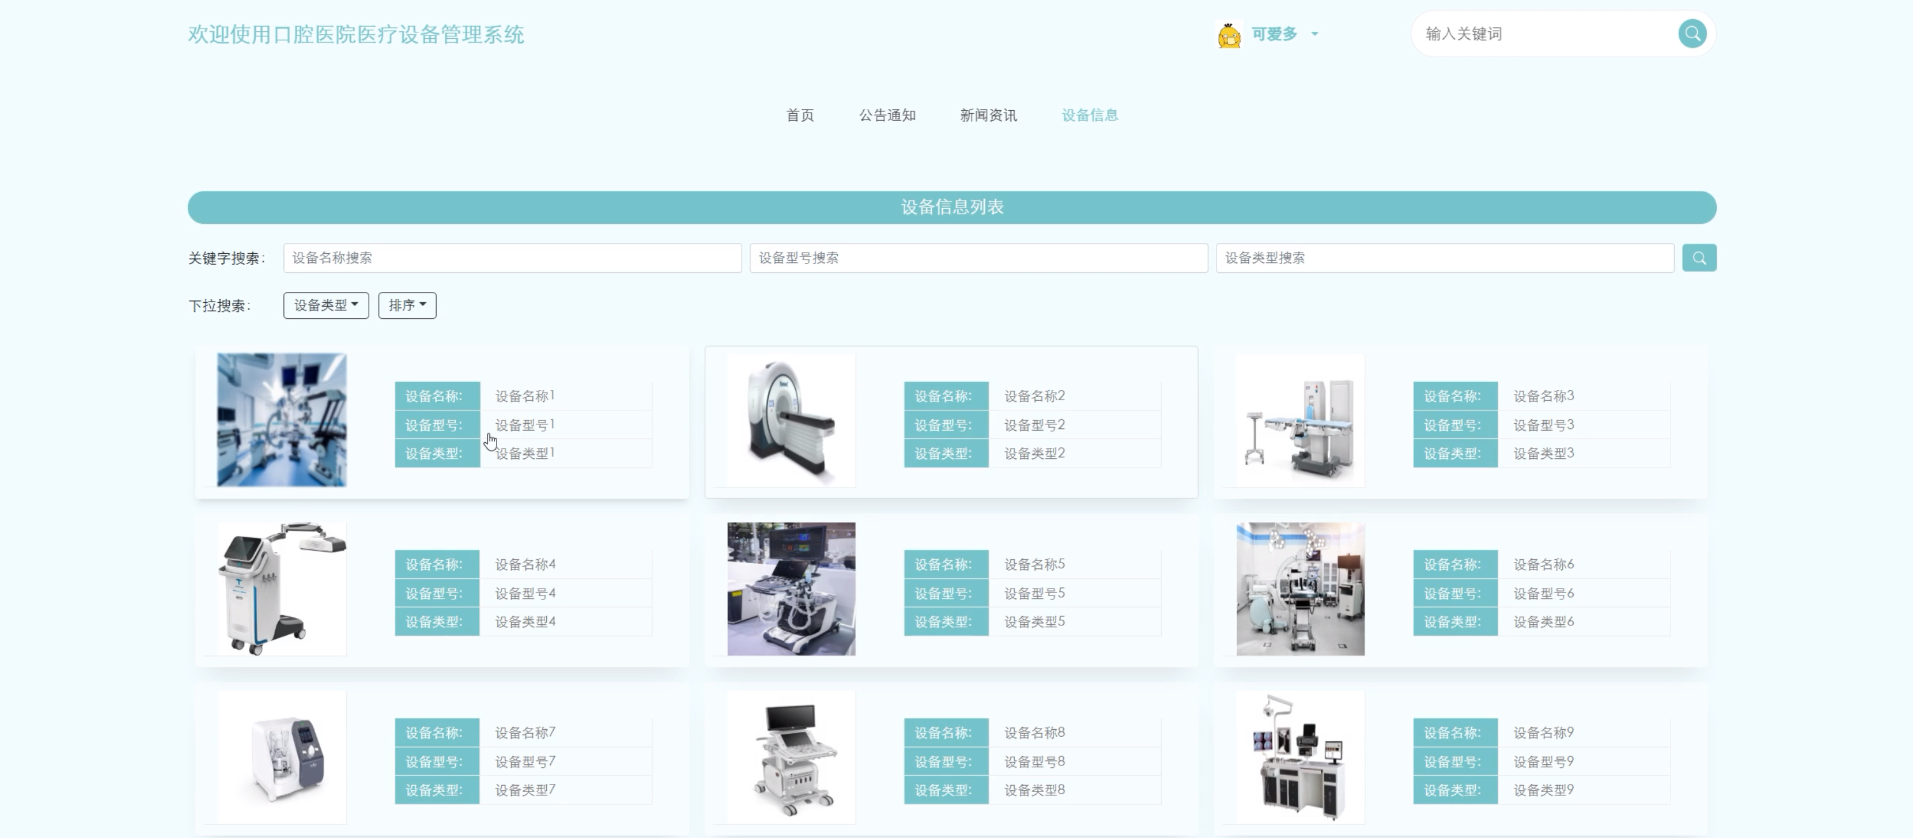
Task: Focus the 设备名称搜索 input field
Action: click(512, 258)
